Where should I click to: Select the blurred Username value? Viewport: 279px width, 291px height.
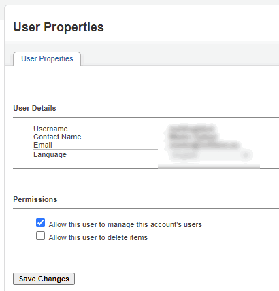point(192,129)
